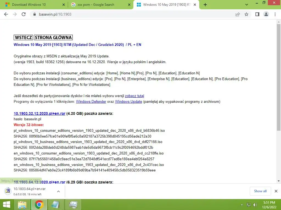Open the downloading 10.1803.64.pl+en.rar item
The height and width of the screenshot is (210, 281).
point(30,189)
